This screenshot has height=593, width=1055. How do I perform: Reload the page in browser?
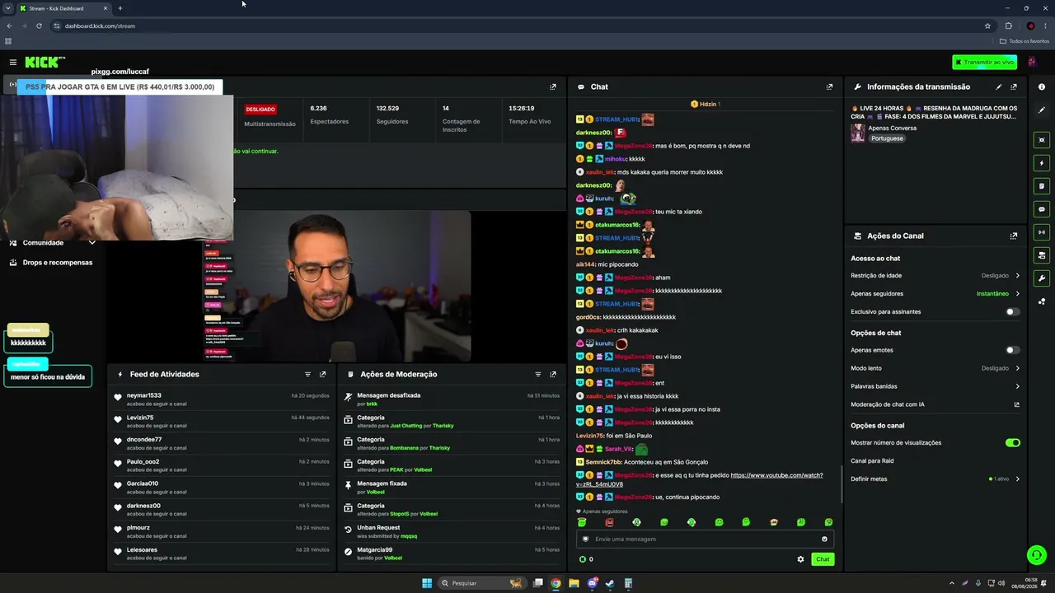[x=39, y=26]
